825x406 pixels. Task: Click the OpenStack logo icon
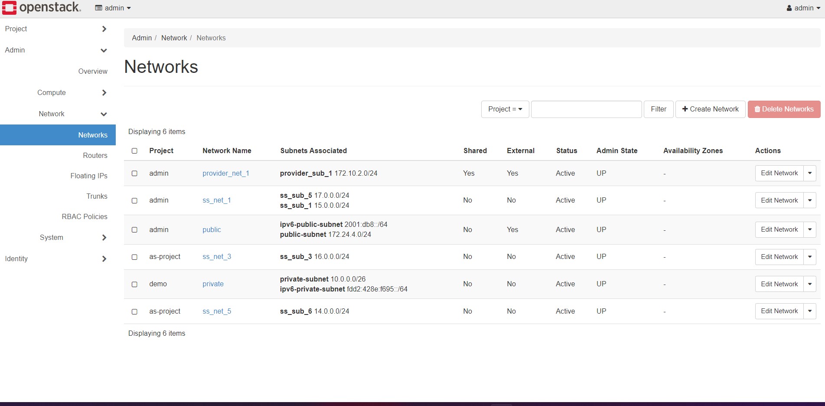pyautogui.click(x=10, y=8)
